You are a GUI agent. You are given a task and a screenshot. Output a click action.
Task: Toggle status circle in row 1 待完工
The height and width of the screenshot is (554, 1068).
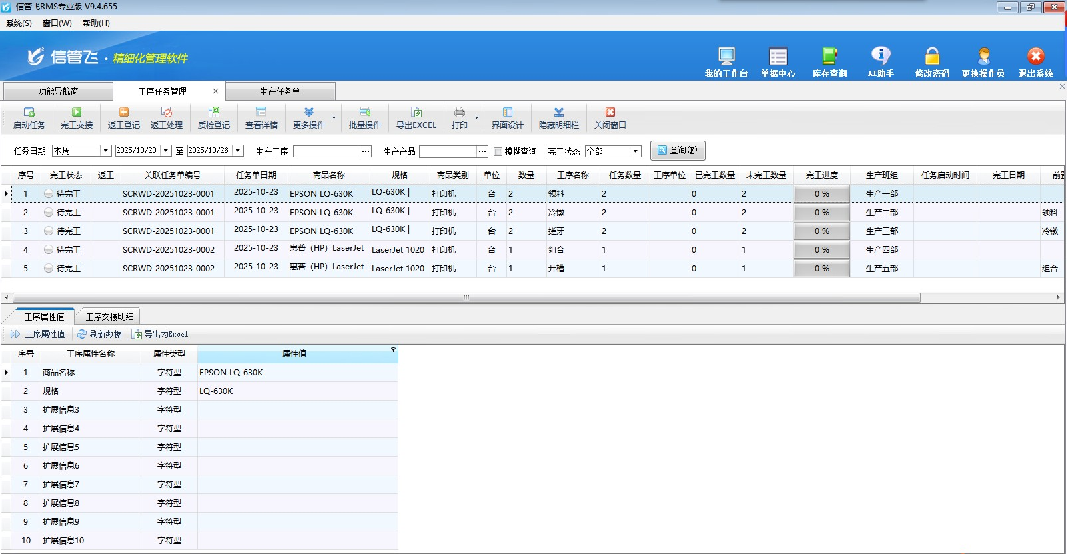[49, 194]
